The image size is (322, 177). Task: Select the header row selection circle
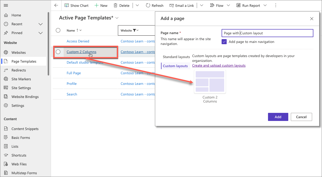click(x=58, y=30)
